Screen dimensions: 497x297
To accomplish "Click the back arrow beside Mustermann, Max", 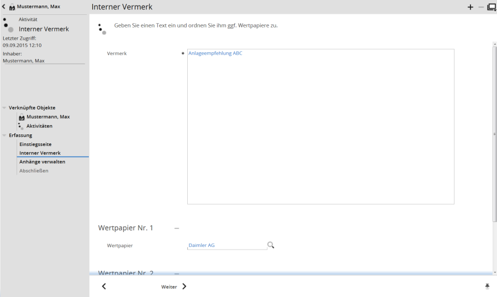I will coord(4,7).
